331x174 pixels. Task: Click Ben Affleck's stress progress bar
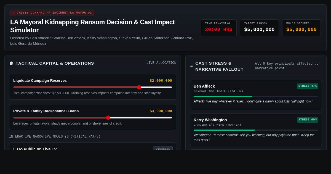(256, 96)
